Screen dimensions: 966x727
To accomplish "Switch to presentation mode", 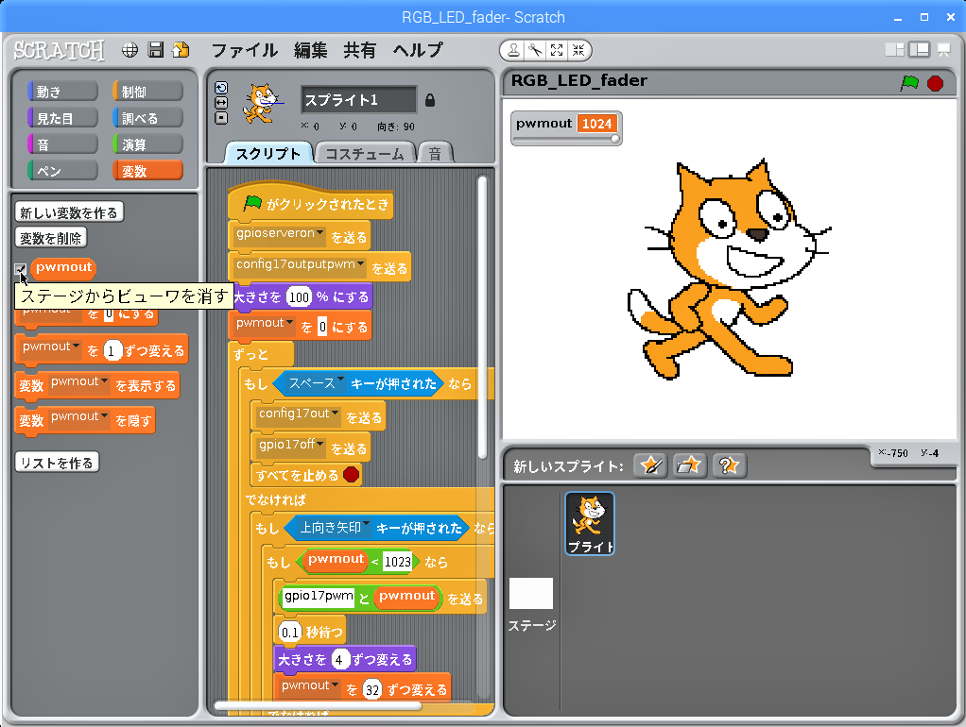I will (x=943, y=50).
